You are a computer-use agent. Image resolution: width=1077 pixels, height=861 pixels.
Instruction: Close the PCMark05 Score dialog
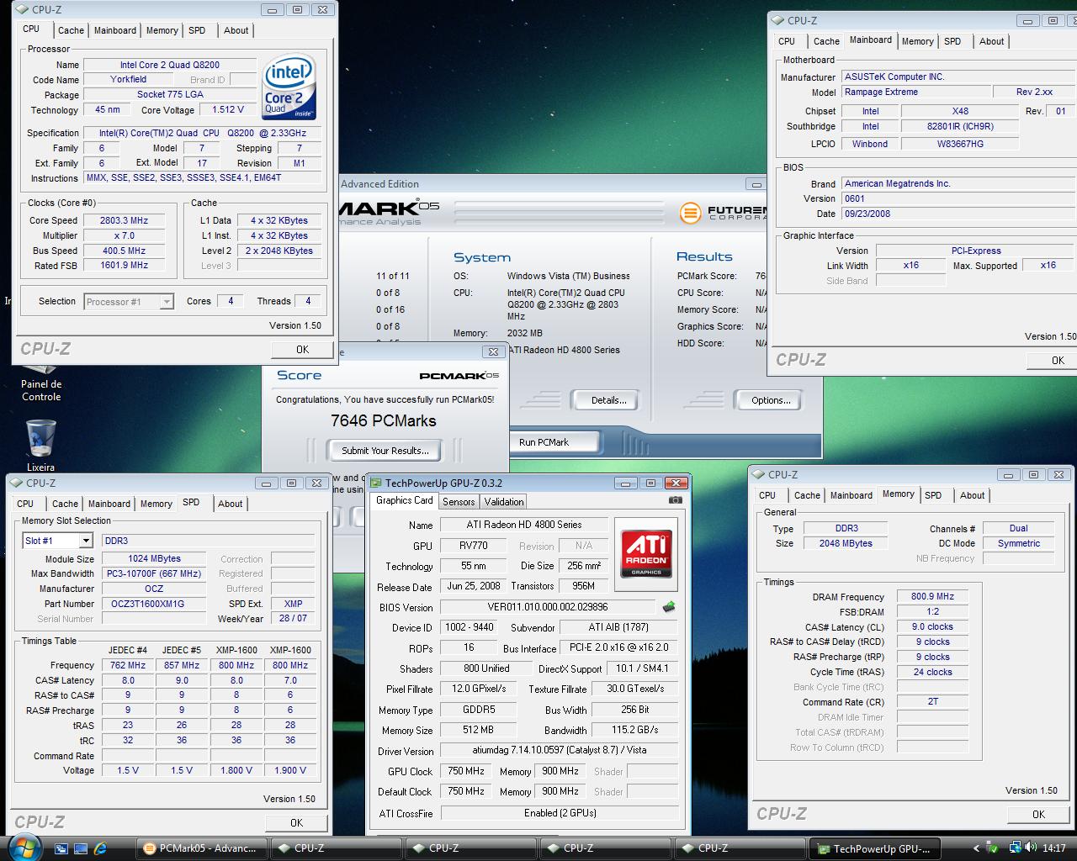point(494,351)
